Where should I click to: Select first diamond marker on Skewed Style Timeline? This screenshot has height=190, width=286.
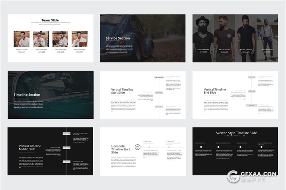(x=201, y=147)
